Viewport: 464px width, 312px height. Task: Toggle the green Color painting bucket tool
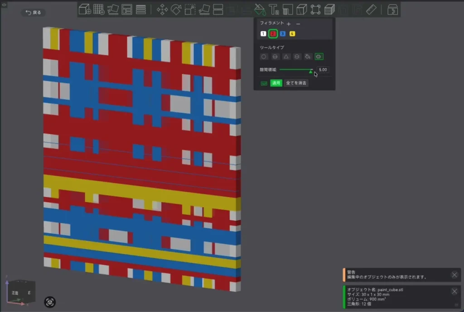point(260,9)
